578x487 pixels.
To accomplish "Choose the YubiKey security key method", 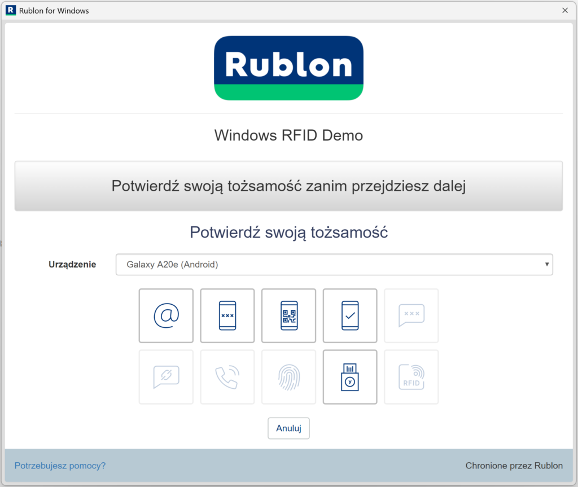I will click(350, 377).
